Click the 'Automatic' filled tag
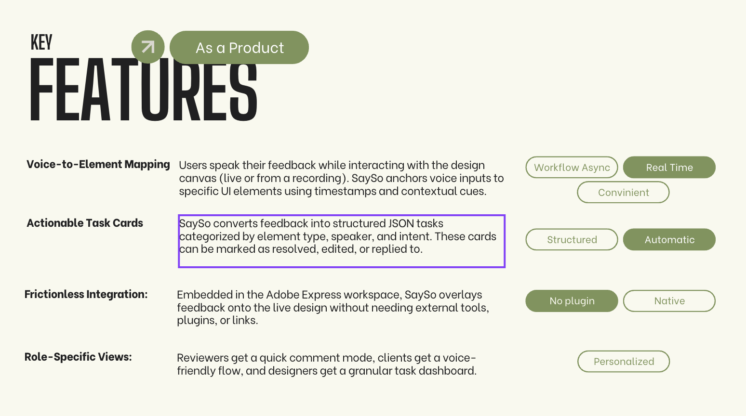The width and height of the screenshot is (746, 416). tap(669, 240)
